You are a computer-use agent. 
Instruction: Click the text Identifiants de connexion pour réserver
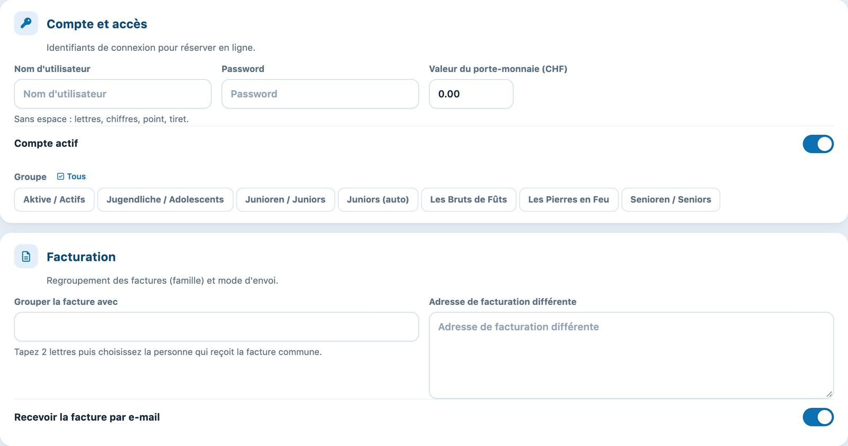pos(151,48)
